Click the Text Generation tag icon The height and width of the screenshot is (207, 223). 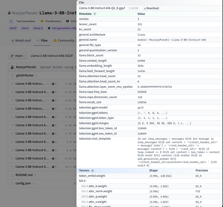pyautogui.click(x=11, y=21)
